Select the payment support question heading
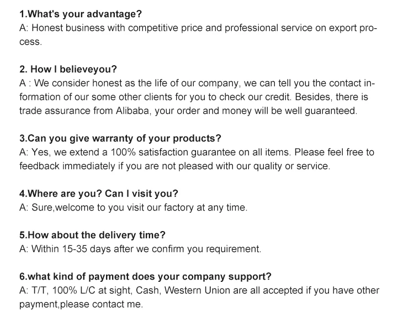The height and width of the screenshot is (320, 414). 145,277
